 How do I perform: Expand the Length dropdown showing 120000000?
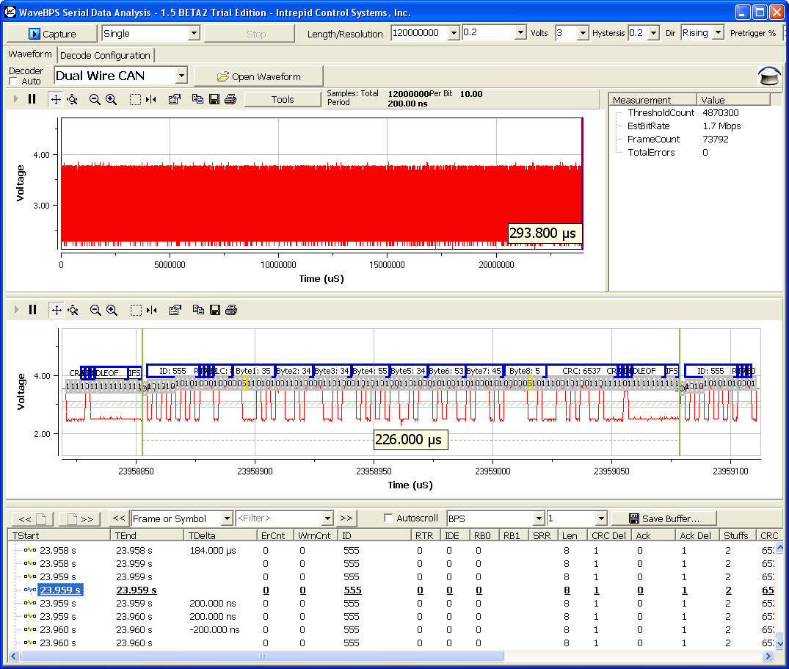tap(454, 33)
